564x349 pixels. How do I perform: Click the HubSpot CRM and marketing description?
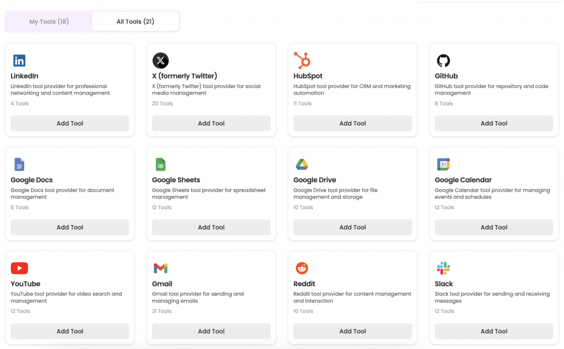352,90
